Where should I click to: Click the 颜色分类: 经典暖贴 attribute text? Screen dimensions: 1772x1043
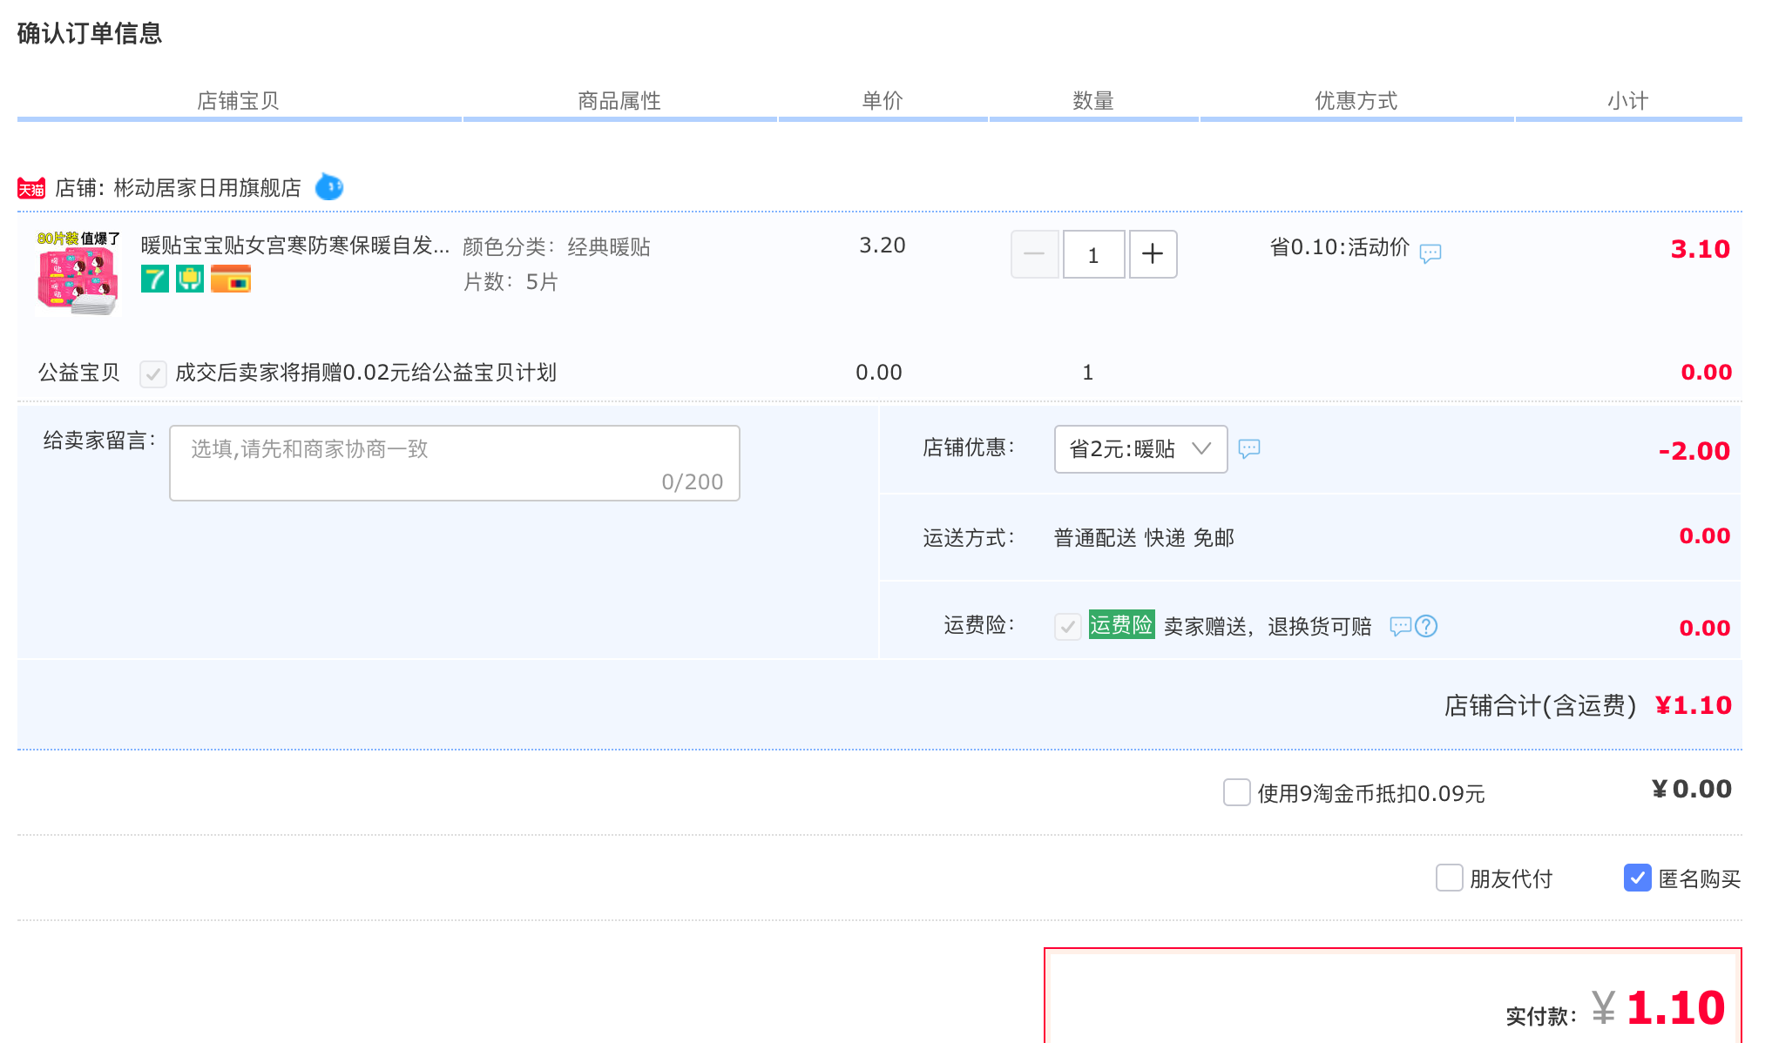coord(557,247)
